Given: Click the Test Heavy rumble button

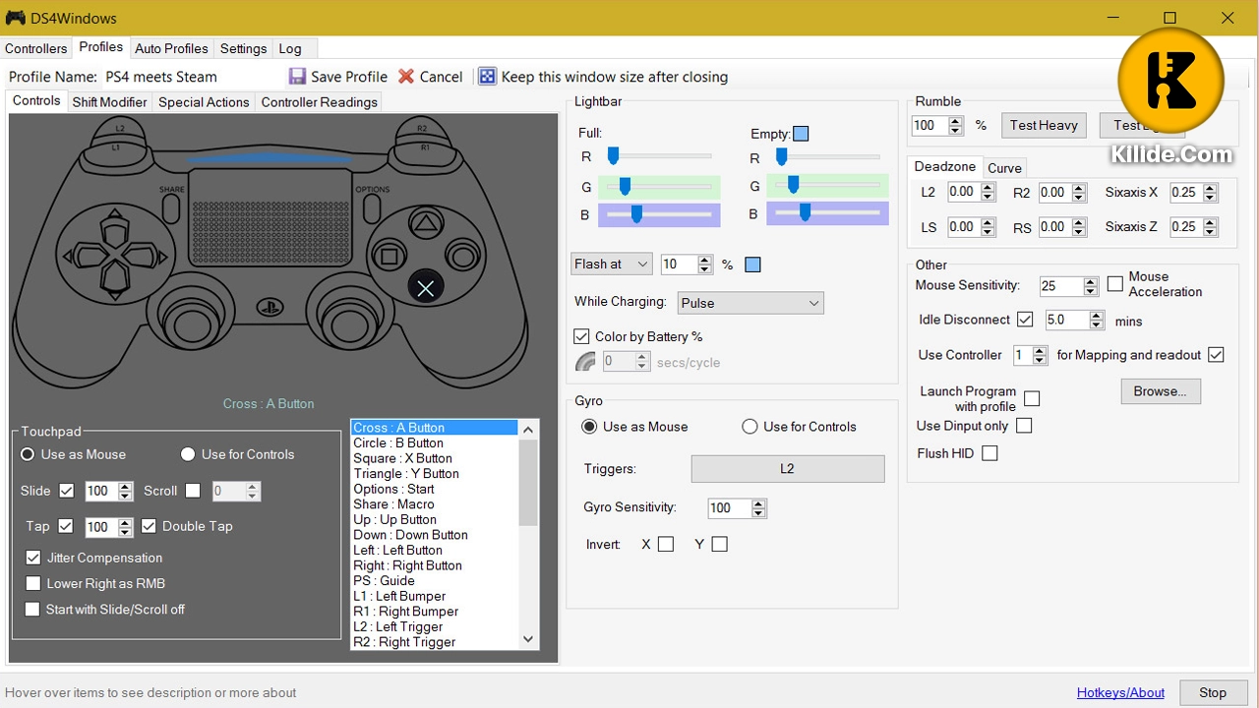Looking at the screenshot, I should 1044,125.
